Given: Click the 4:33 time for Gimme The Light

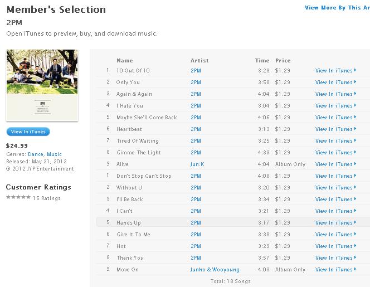Looking at the screenshot, I should pos(264,153).
